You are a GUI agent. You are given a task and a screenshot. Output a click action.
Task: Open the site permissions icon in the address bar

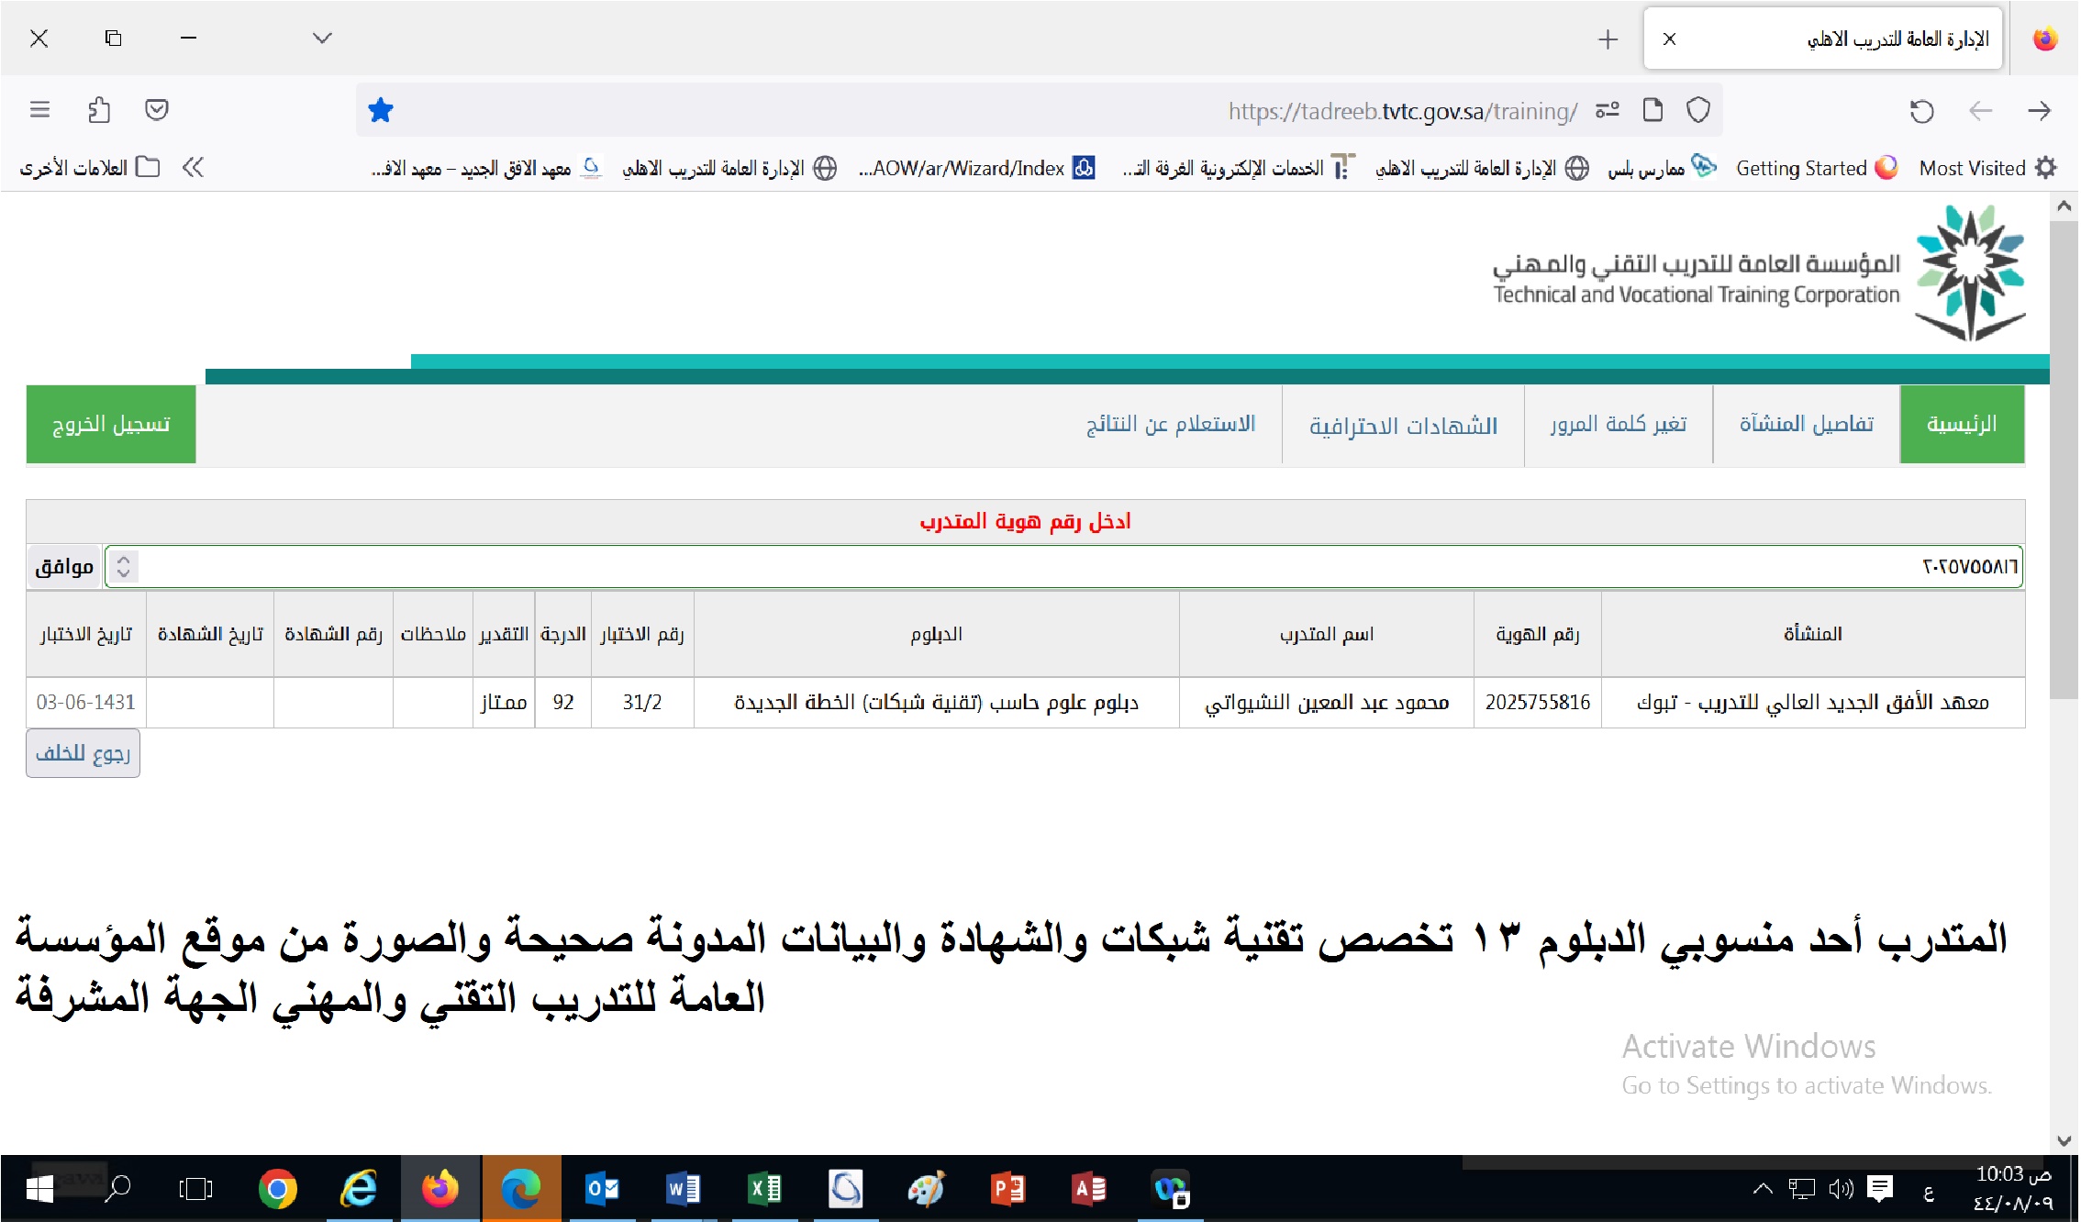[x=1608, y=110]
